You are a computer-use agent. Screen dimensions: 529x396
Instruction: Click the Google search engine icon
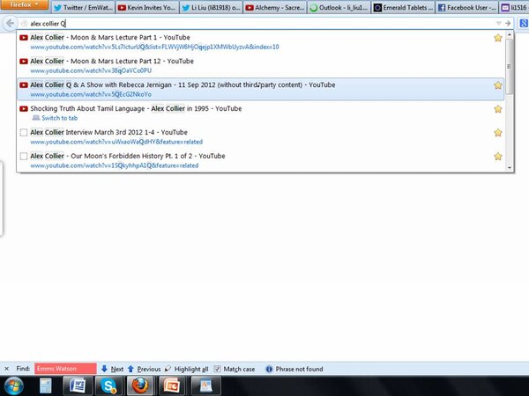coord(524,23)
